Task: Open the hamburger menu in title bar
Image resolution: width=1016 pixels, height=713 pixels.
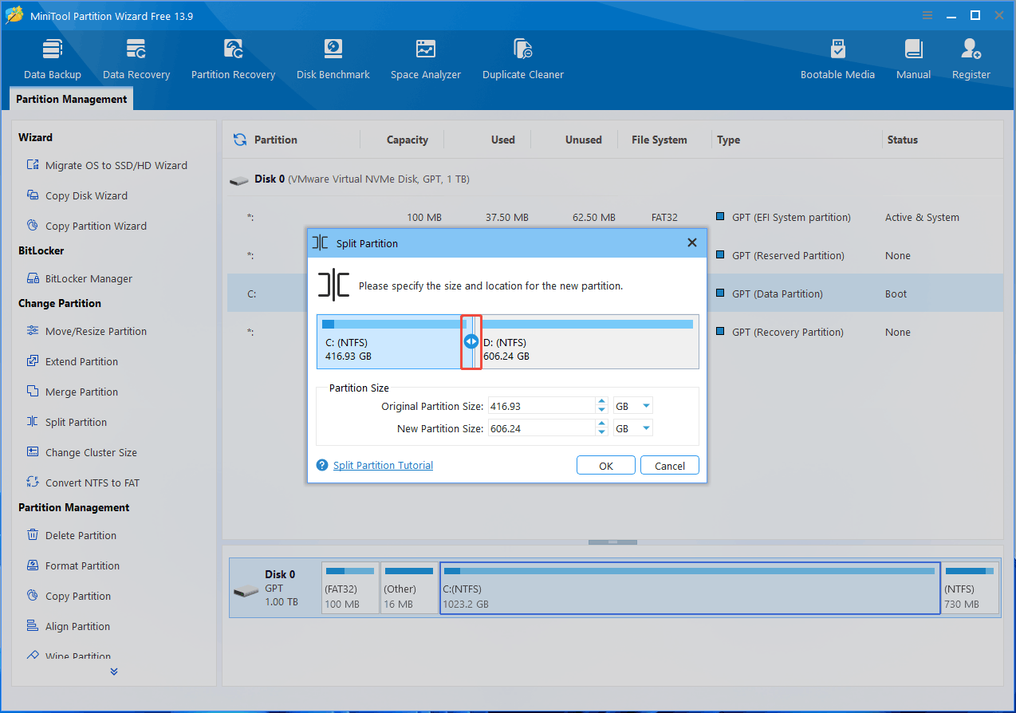Action: click(927, 15)
